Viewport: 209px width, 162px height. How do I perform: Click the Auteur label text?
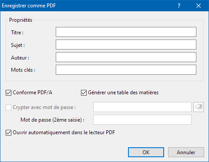point(20,58)
